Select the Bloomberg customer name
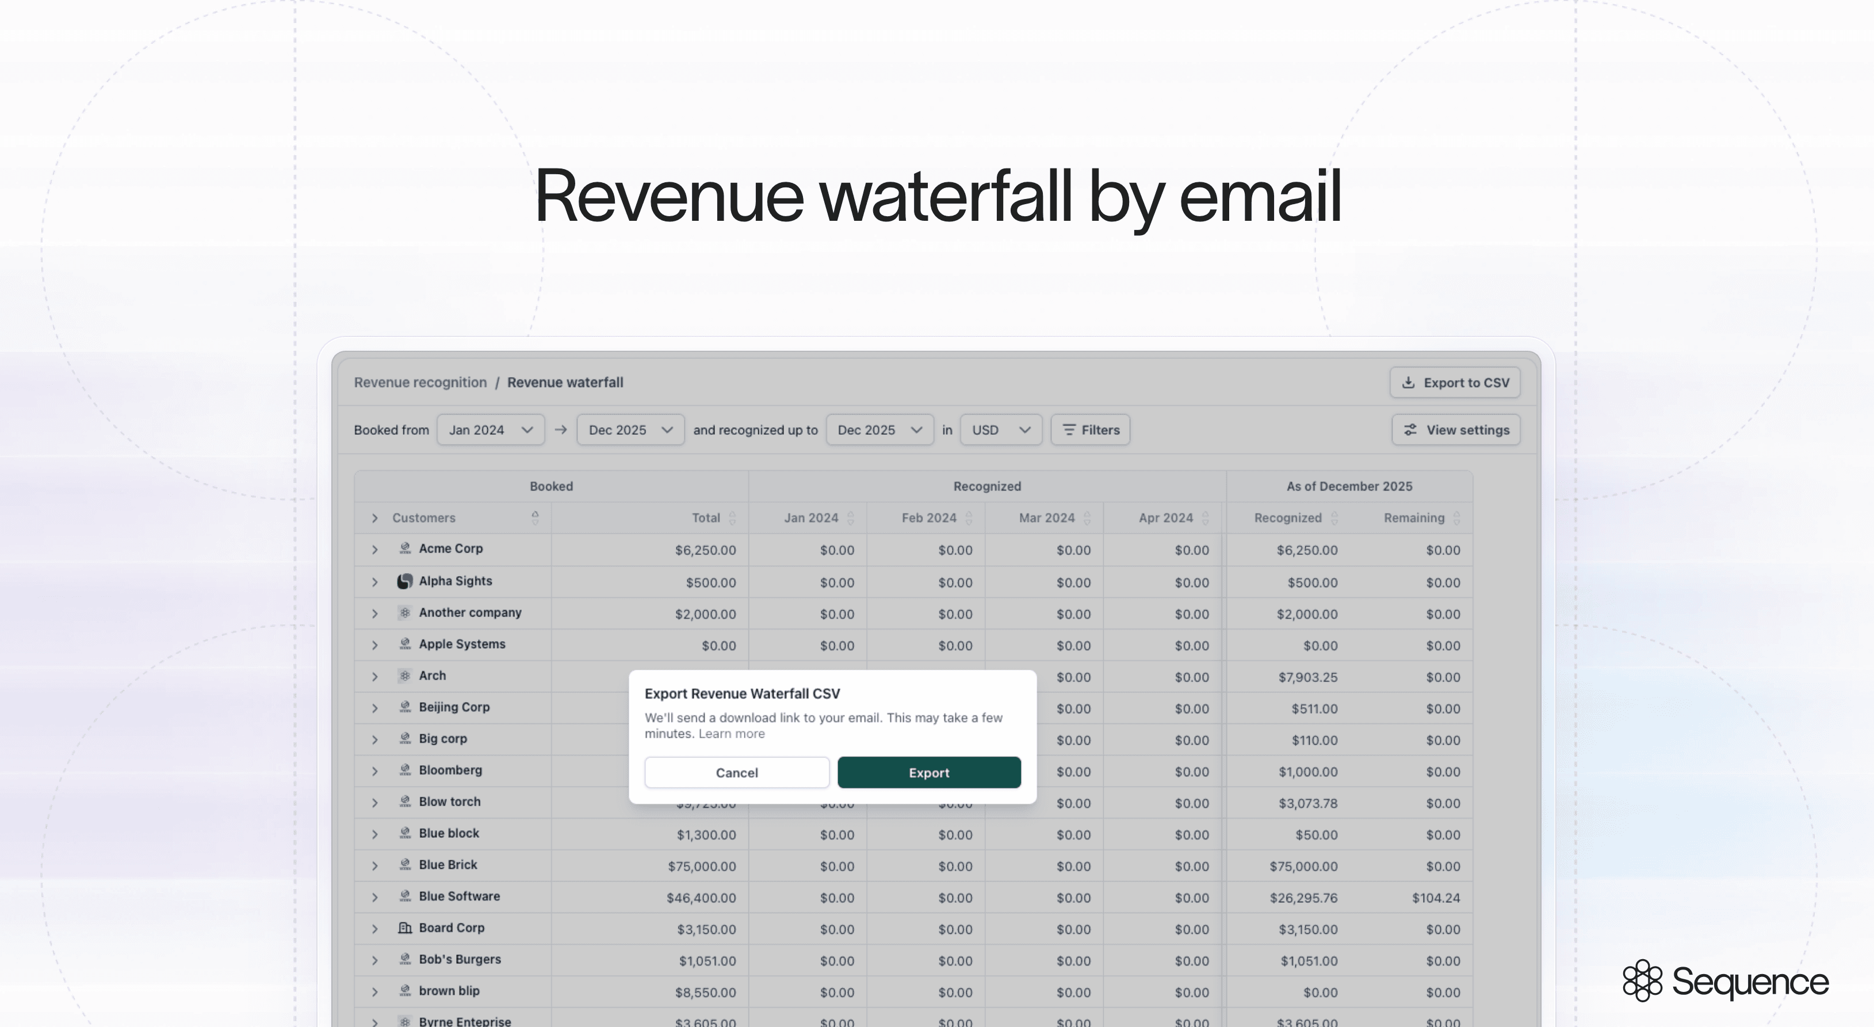 click(450, 771)
